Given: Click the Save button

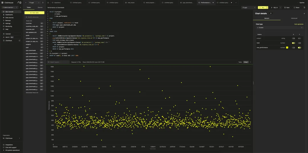Looking at the screenshot, I should 287,7.
